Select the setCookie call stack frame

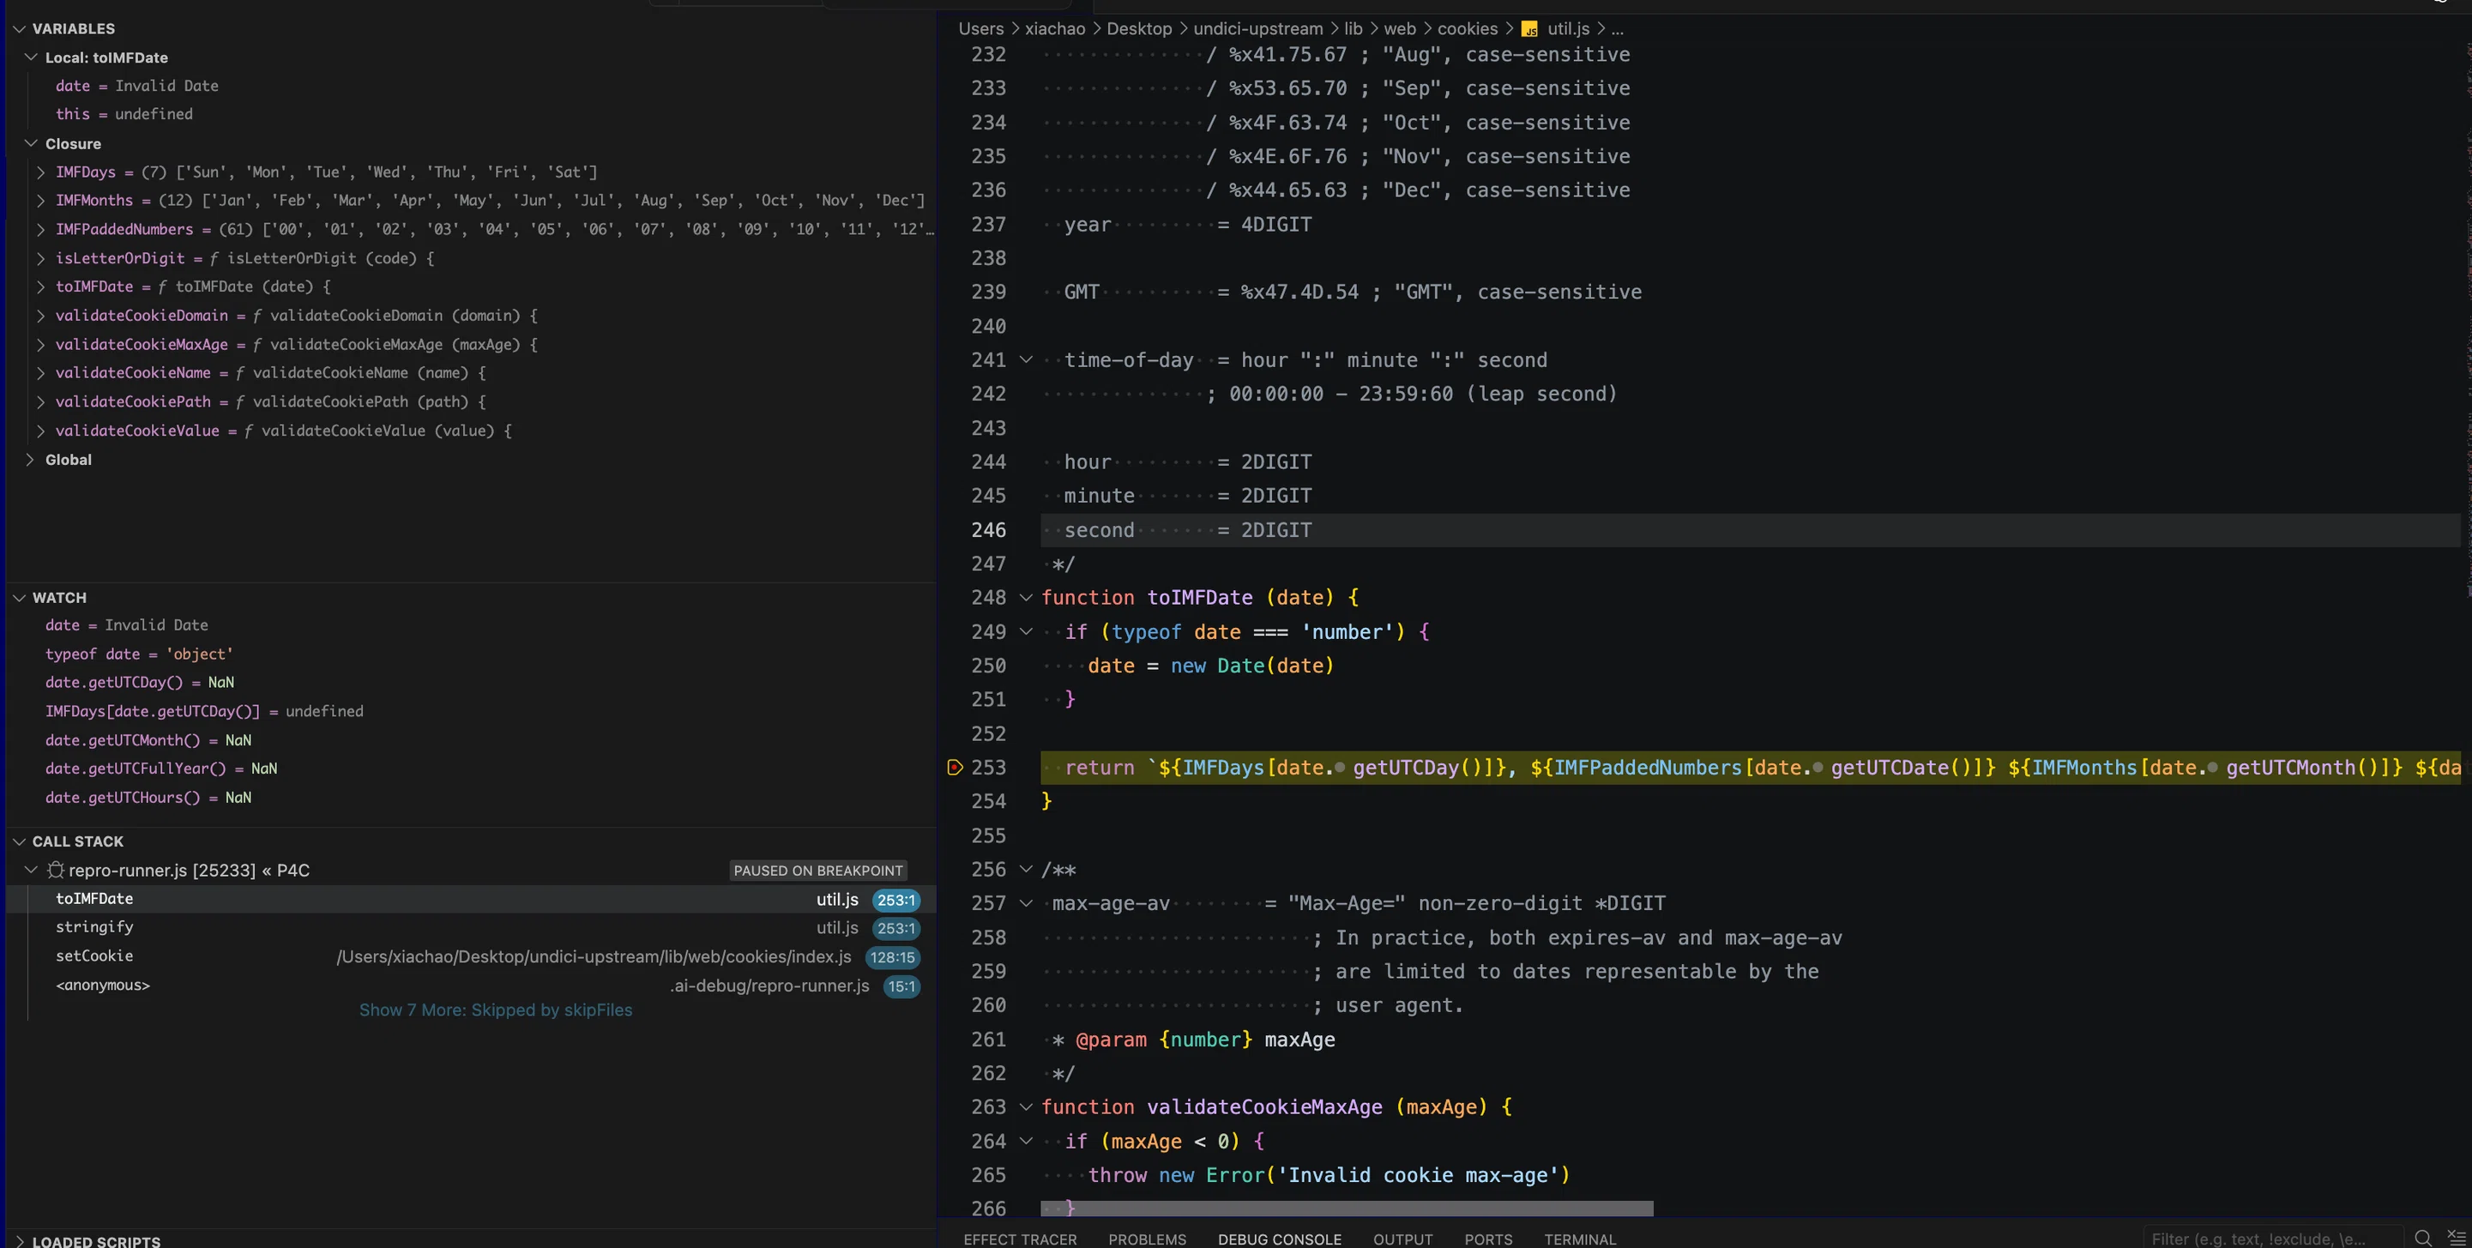click(x=470, y=956)
